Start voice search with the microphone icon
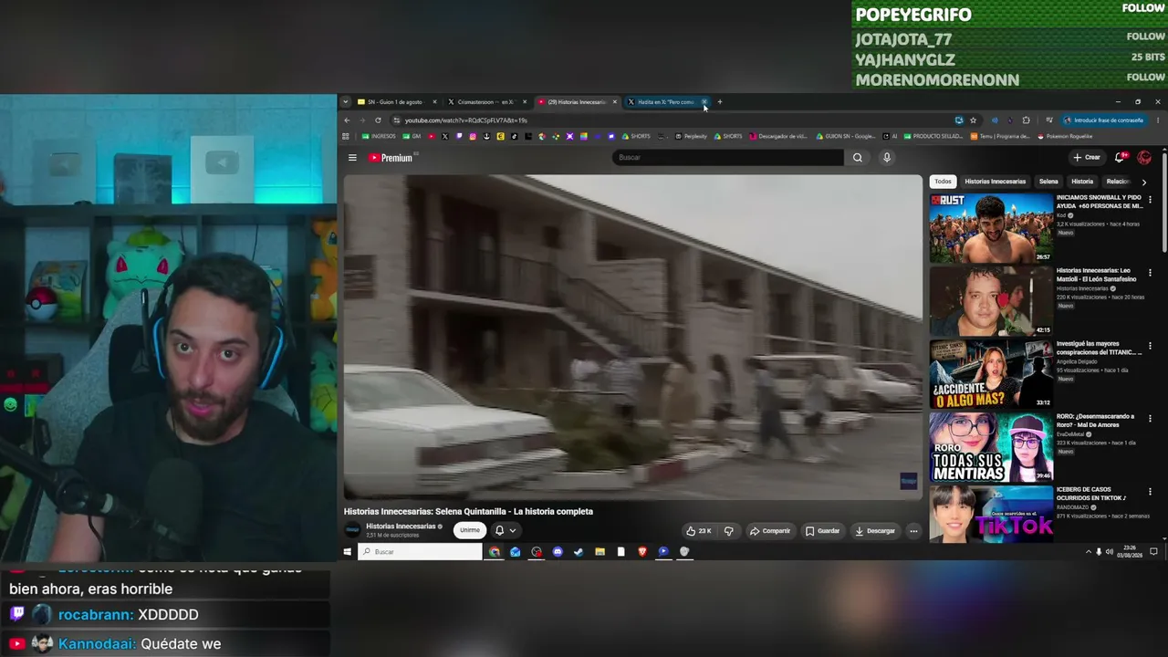Viewport: 1168px width, 657px height. point(886,158)
